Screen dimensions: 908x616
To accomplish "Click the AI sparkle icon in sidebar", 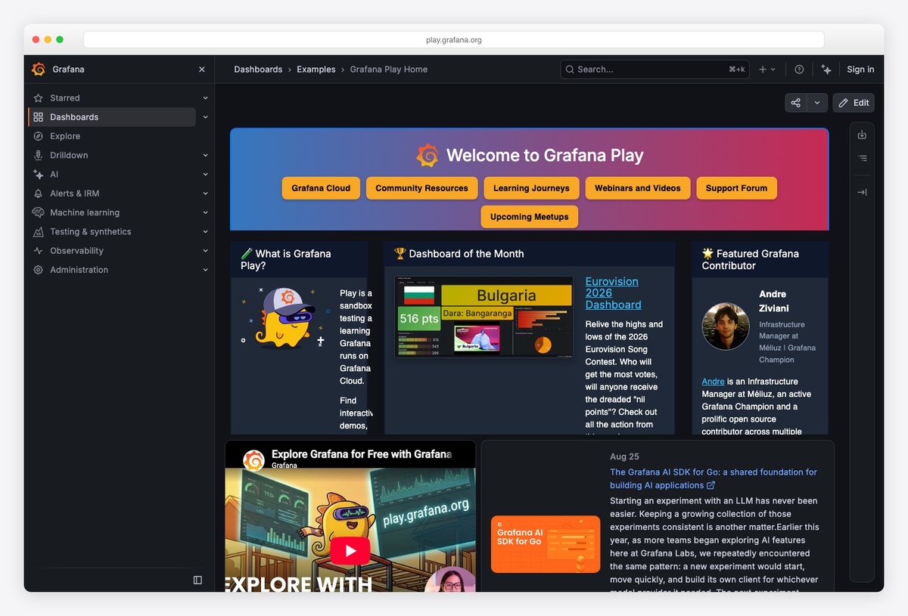I will click(x=39, y=175).
